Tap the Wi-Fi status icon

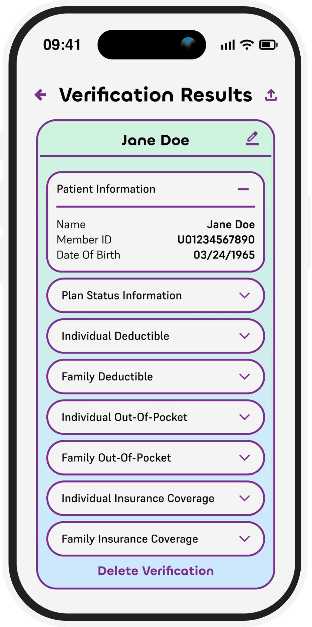point(247,45)
